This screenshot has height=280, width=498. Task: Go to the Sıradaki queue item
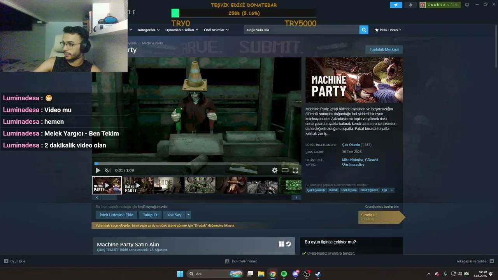click(x=382, y=217)
